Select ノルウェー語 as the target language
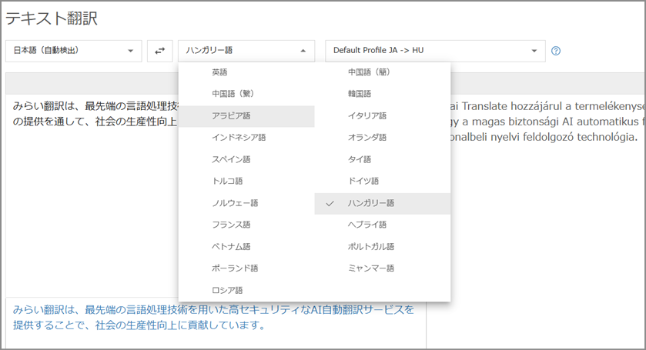Image resolution: width=646 pixels, height=350 pixels. tap(235, 203)
